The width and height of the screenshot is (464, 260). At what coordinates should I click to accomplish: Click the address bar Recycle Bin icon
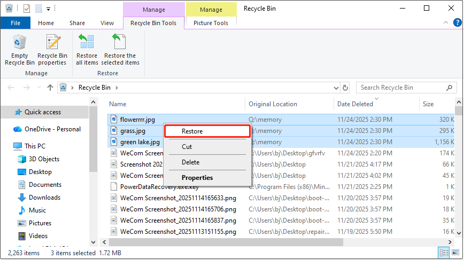(x=63, y=88)
